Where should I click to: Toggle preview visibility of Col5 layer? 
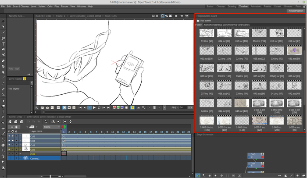9,136
